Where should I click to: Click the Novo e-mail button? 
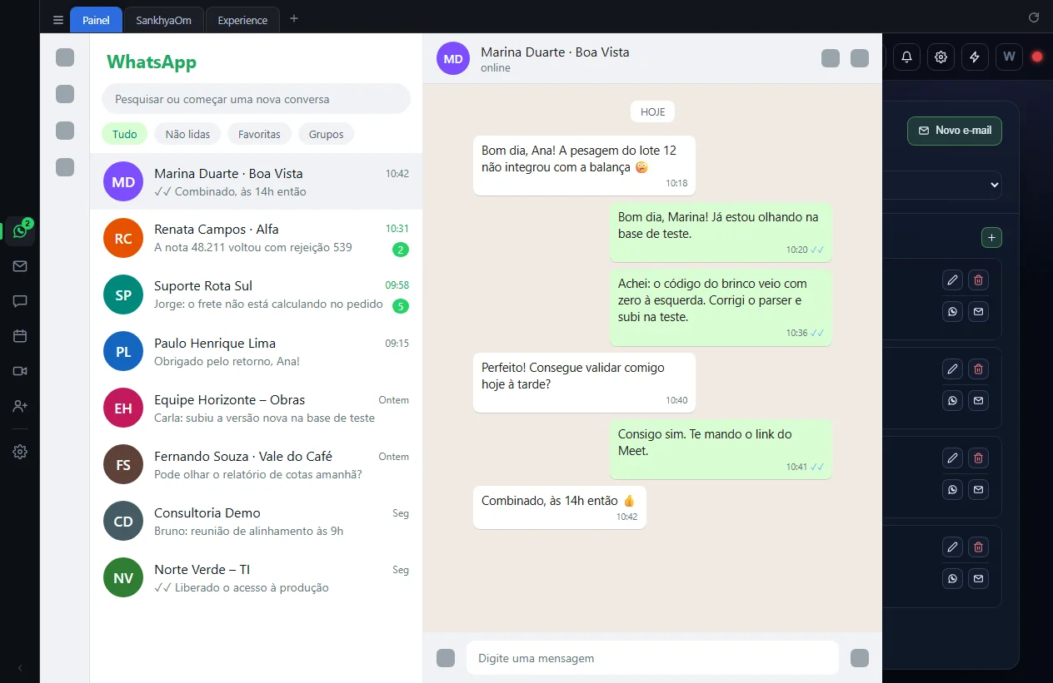tap(955, 131)
